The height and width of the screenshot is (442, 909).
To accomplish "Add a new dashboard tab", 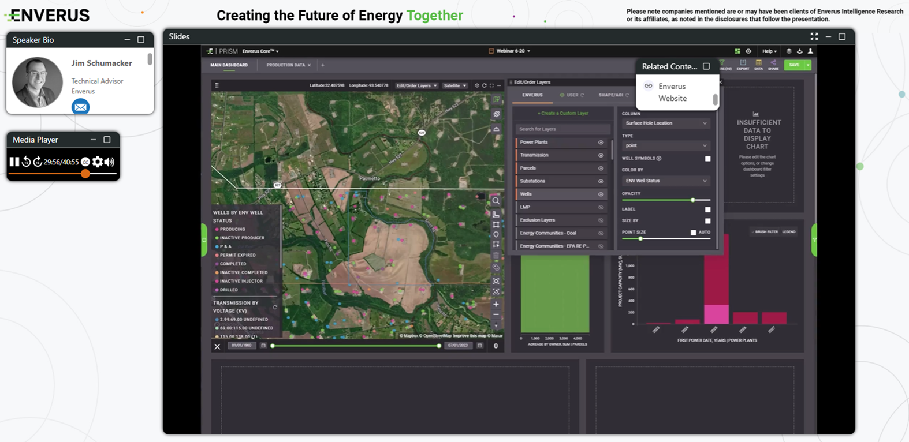I will pos(322,65).
